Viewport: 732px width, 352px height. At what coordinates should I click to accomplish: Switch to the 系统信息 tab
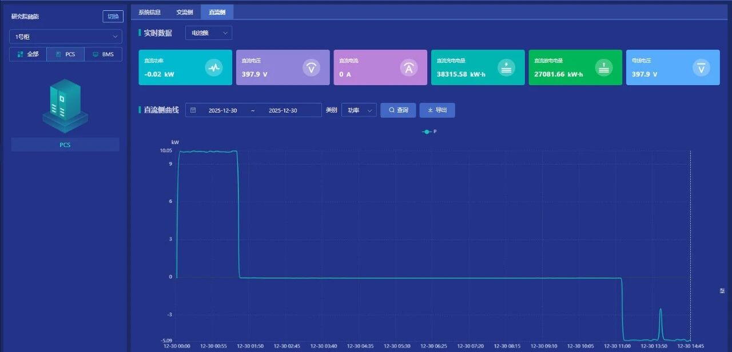(x=150, y=12)
